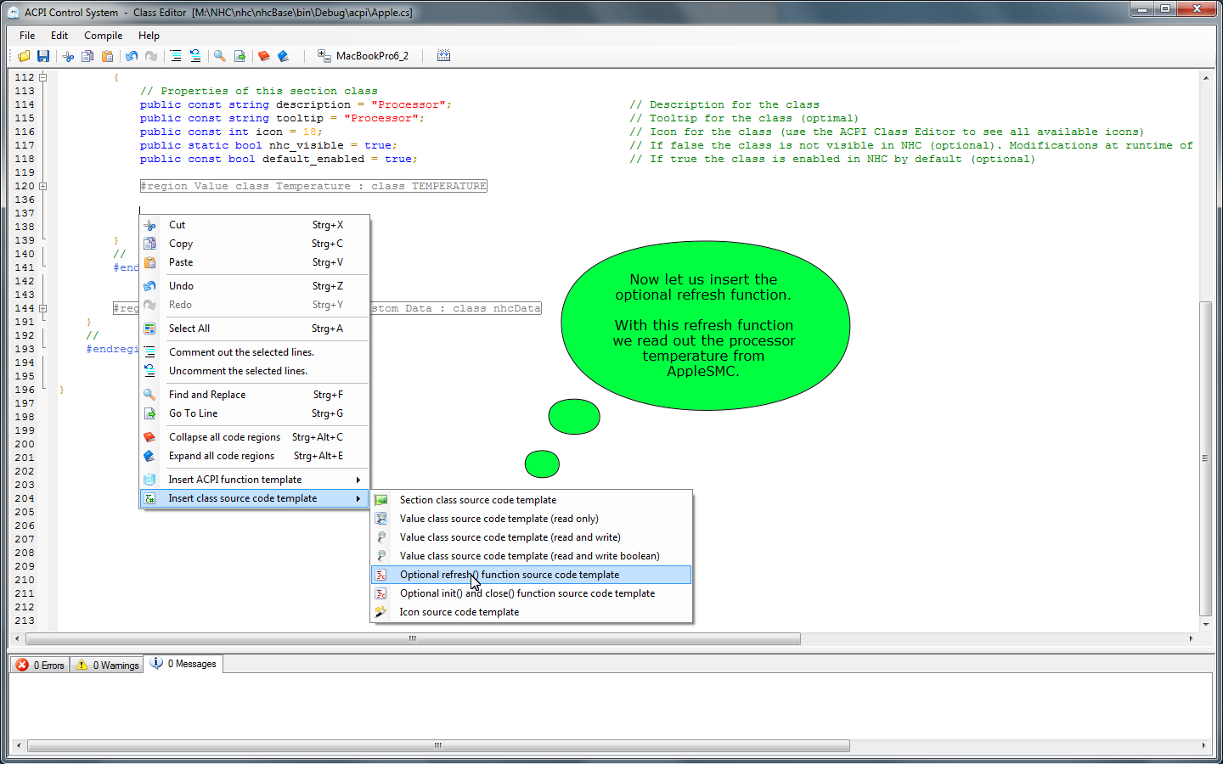Open Find and Replace via the magnifier toolbar icon

[x=220, y=56]
